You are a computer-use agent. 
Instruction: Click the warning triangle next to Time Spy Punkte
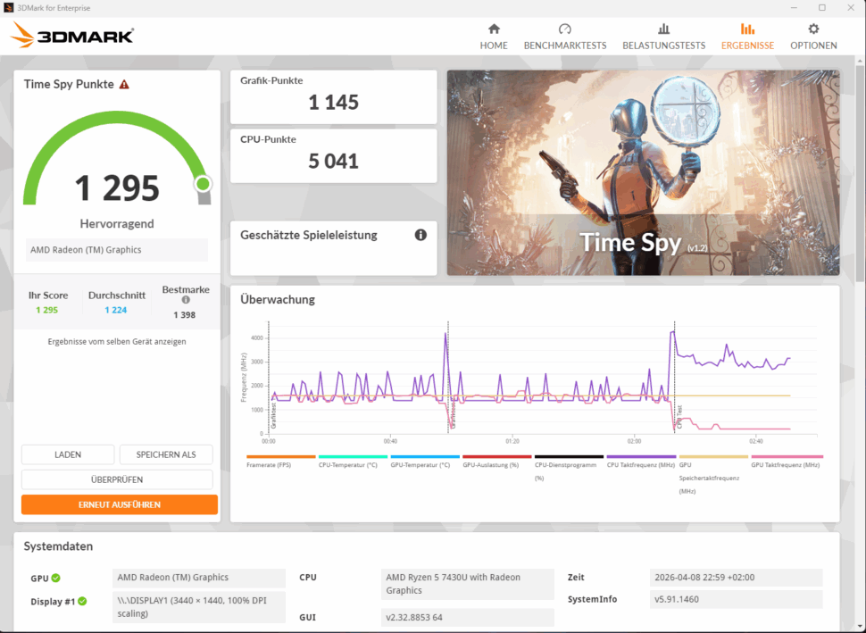click(124, 85)
